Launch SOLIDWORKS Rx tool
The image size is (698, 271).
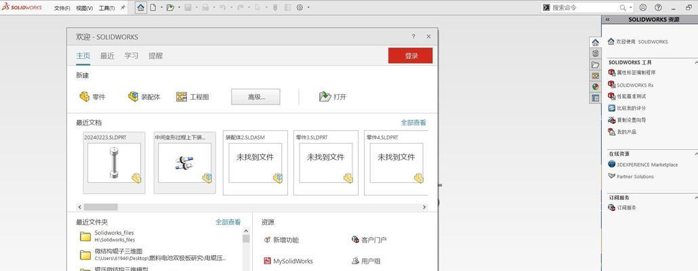631,85
